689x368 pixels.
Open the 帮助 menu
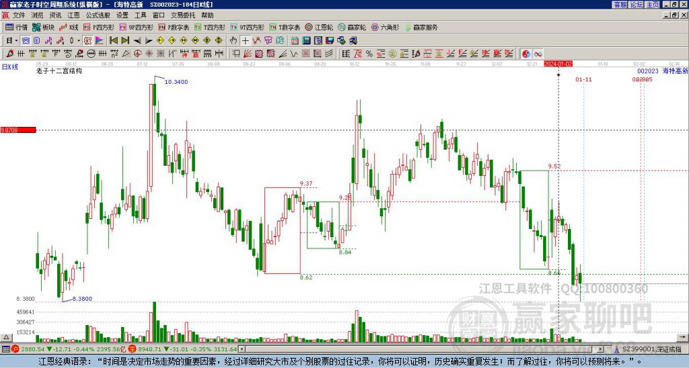tap(207, 15)
